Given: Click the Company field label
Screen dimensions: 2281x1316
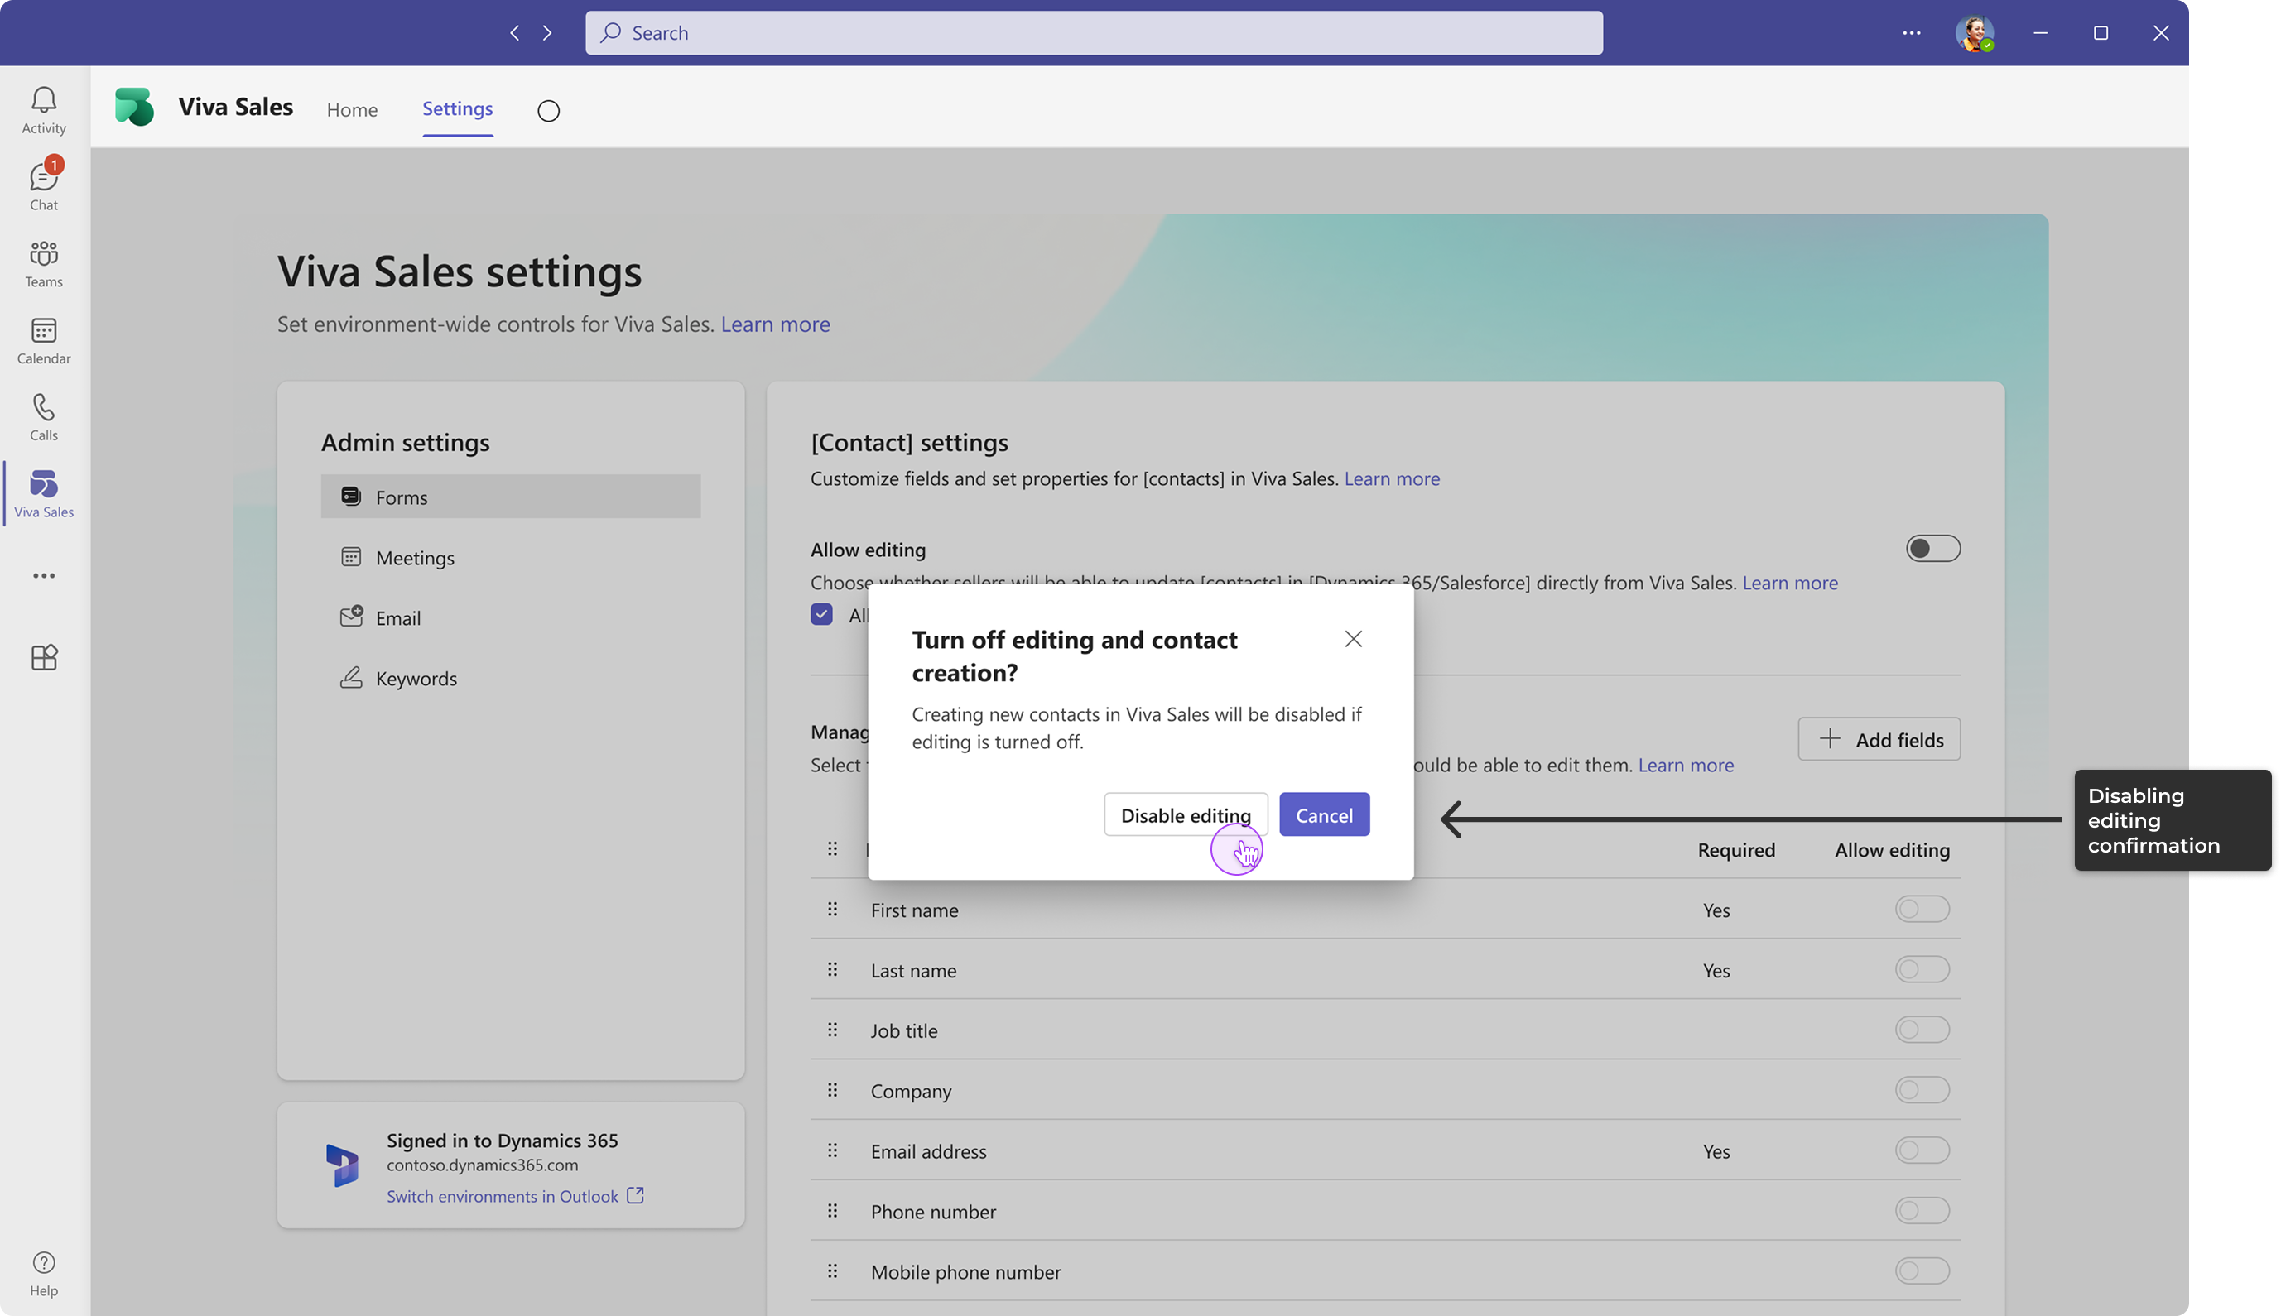Looking at the screenshot, I should pos(911,1091).
